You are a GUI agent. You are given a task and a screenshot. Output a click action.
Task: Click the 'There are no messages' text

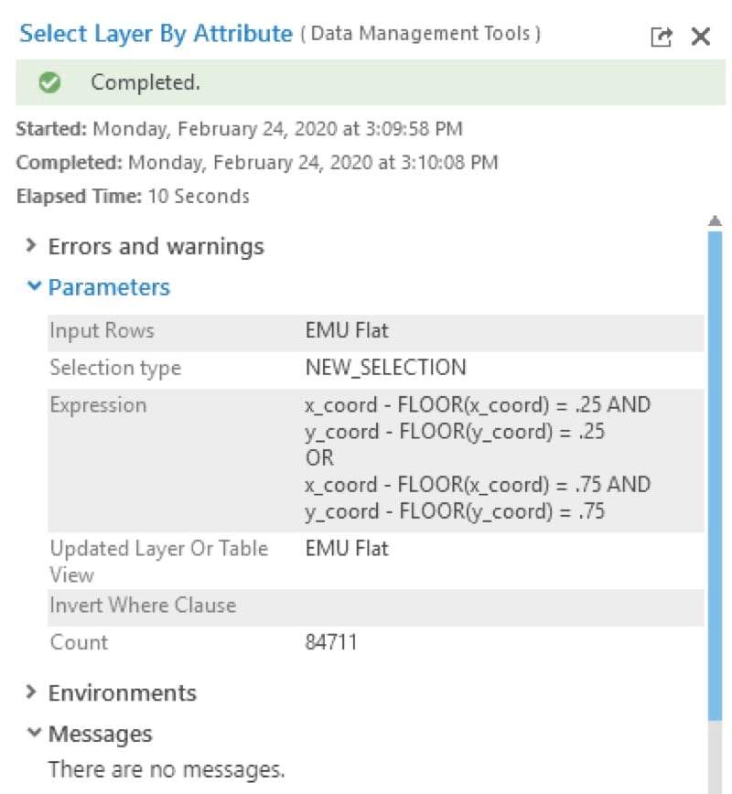167,767
